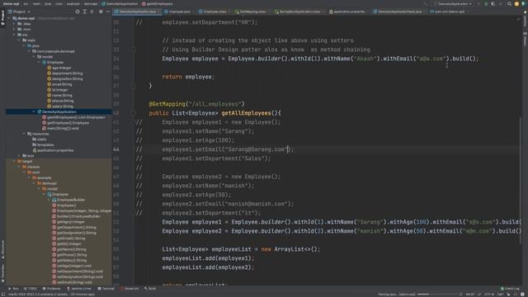Screen dimensions: 528x297
Task: Switch to application.properties editor tab
Action: [349, 12]
